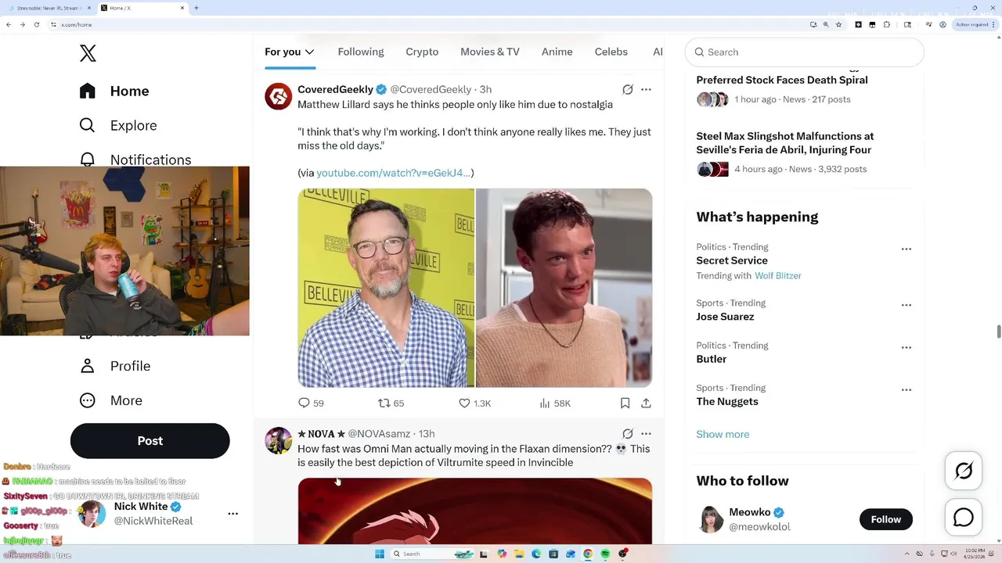Click the black Post button

click(150, 441)
